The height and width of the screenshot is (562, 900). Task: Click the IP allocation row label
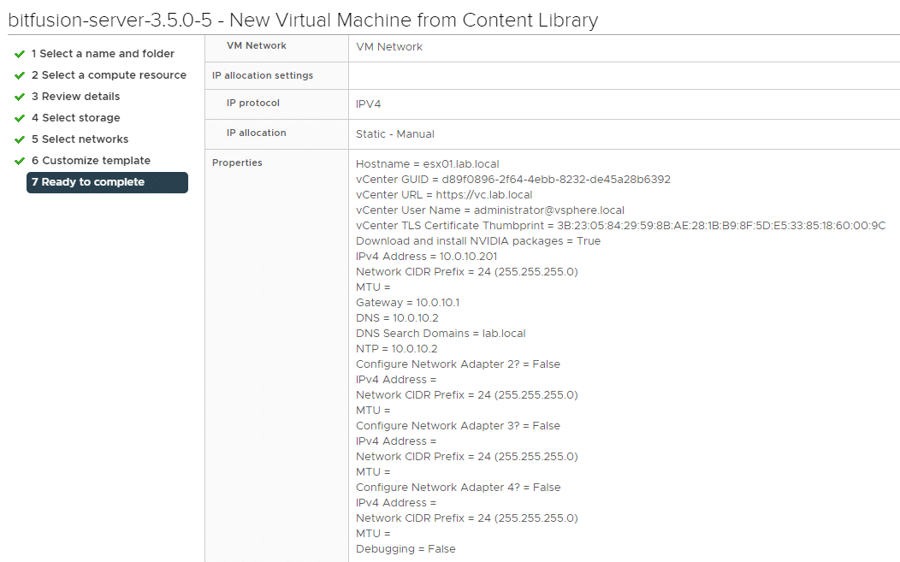coord(256,133)
